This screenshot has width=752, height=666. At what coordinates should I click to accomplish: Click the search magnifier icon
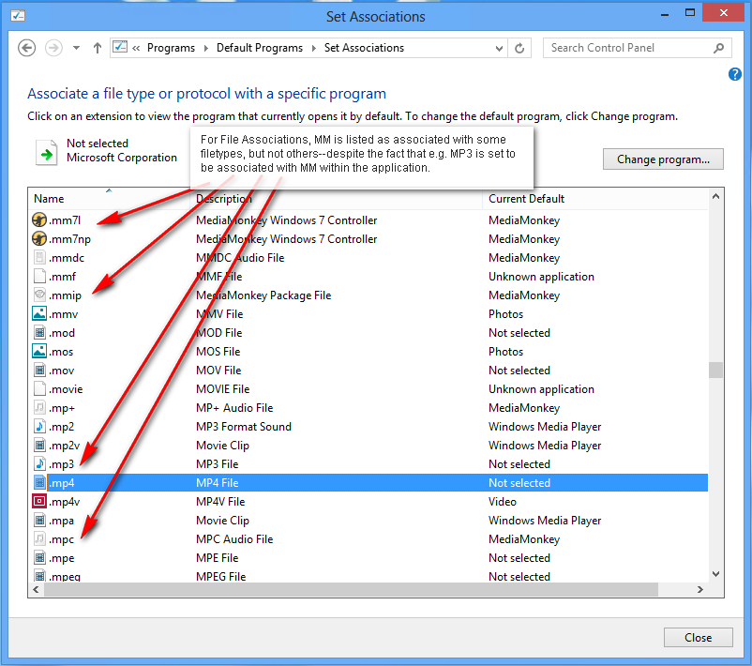[x=718, y=48]
